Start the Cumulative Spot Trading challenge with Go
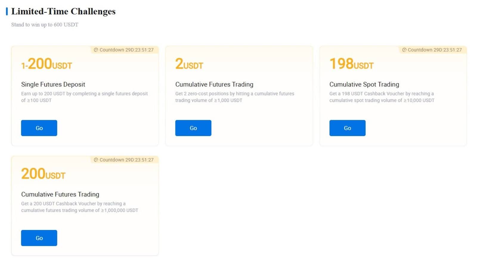 click(347, 128)
